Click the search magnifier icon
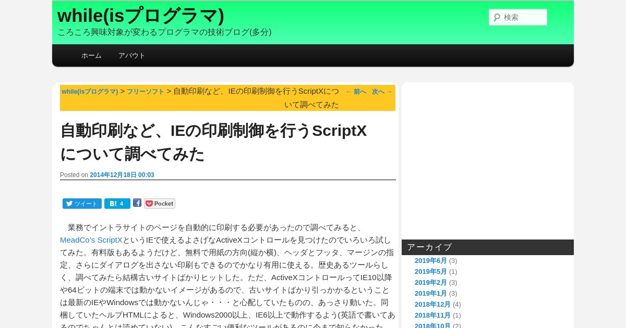Viewport: 626px width, 328px height. click(x=497, y=17)
